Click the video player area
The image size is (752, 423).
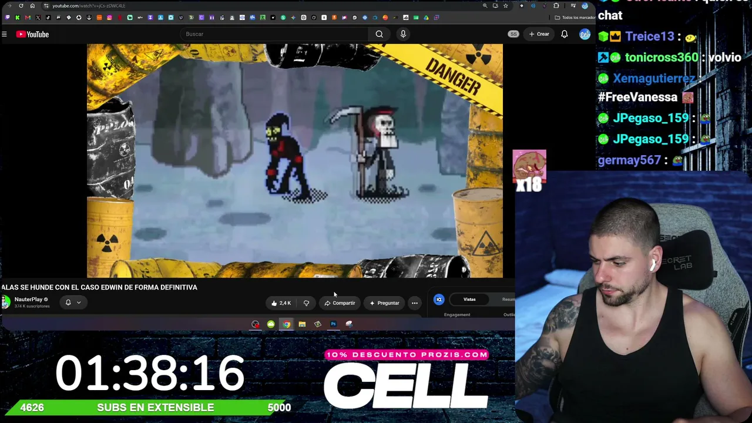295,160
